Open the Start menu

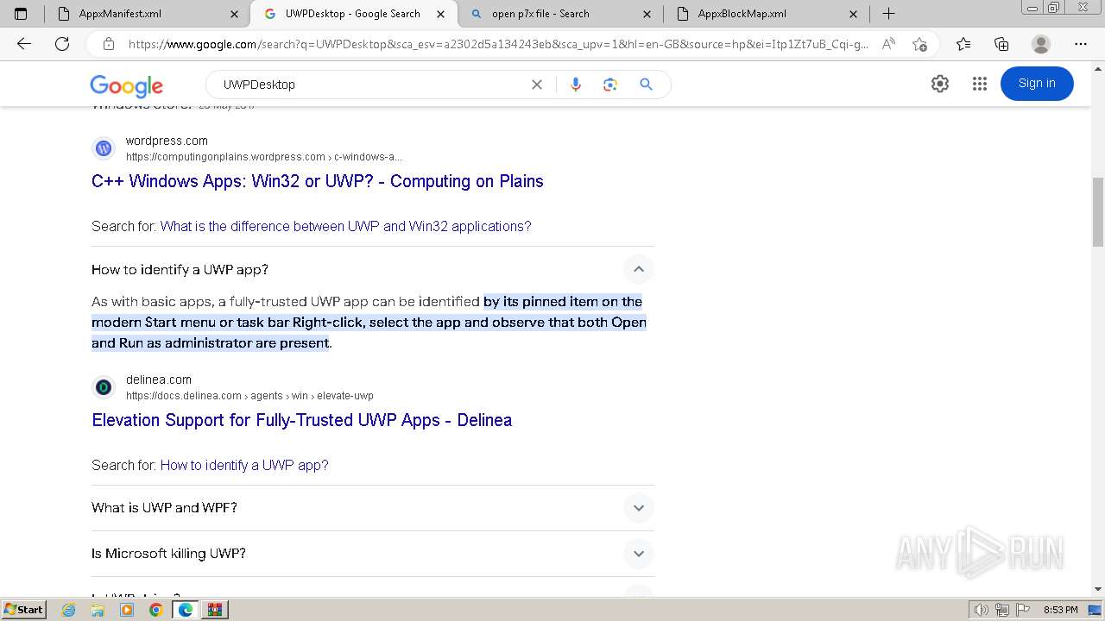24,610
